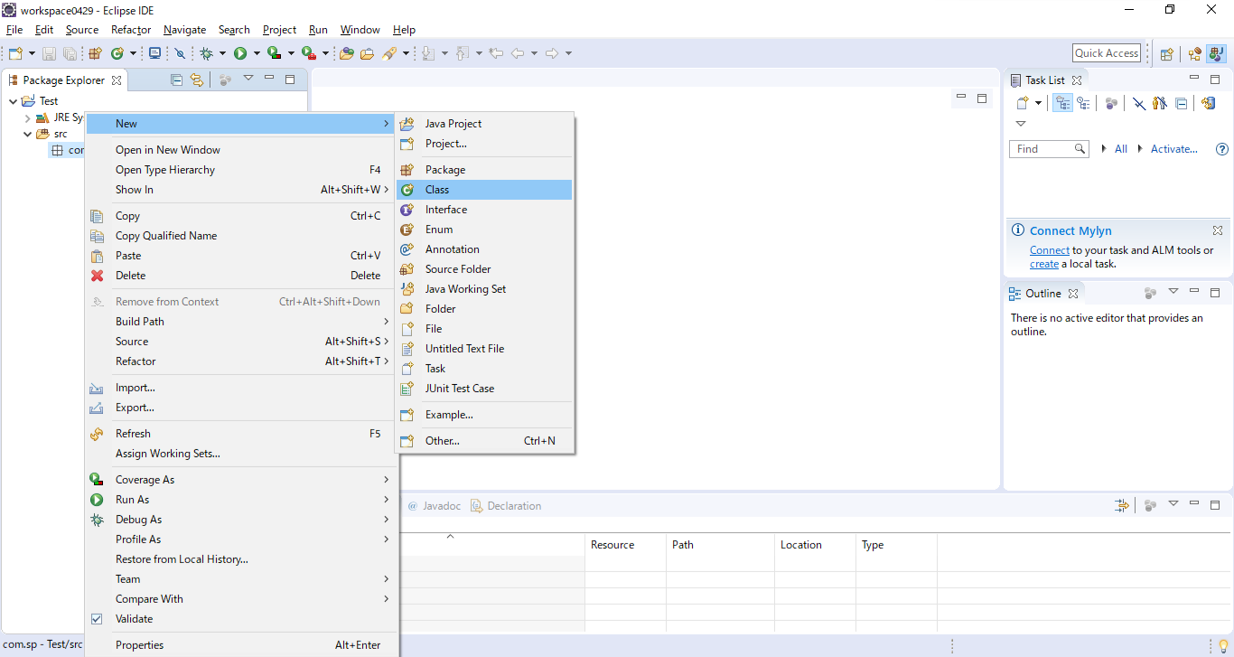Screen dimensions: 1234x657
Task: Click the Quick Access search field
Action: pos(1107,53)
